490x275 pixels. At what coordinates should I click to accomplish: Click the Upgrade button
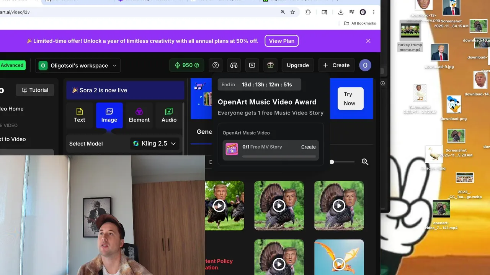pos(298,65)
